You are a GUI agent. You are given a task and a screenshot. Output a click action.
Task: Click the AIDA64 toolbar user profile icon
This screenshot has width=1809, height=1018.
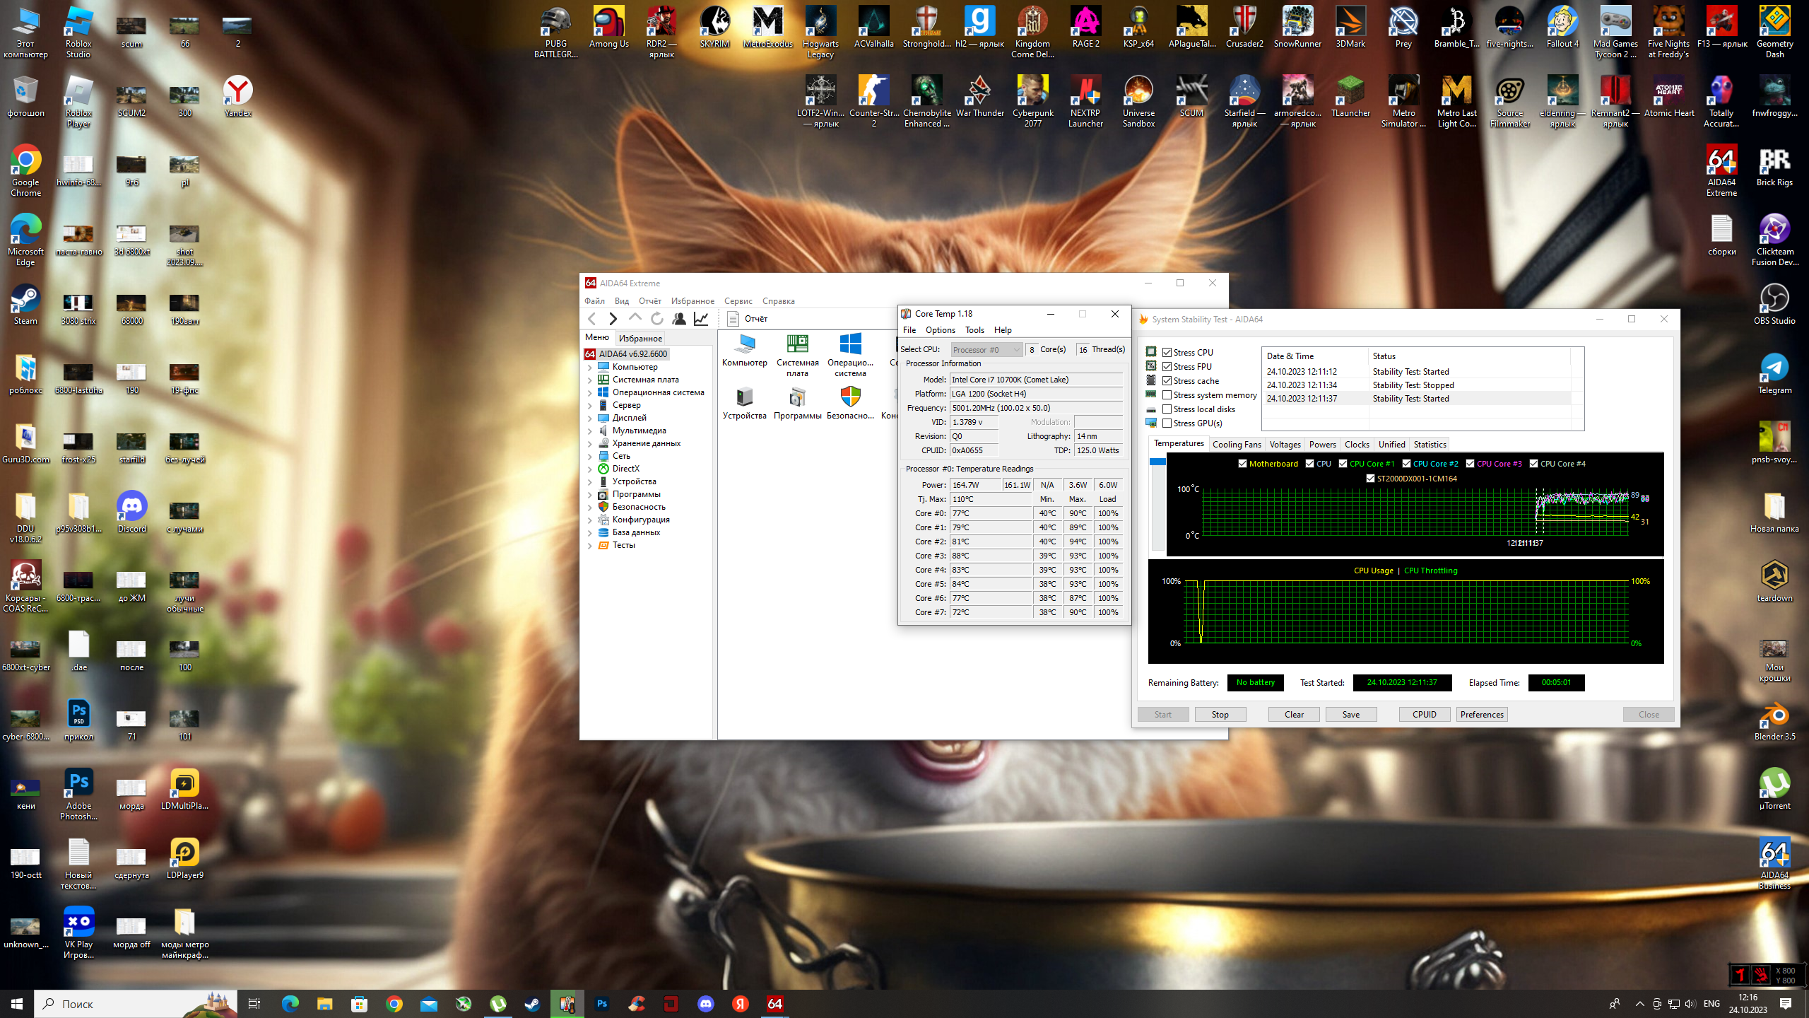click(x=679, y=319)
